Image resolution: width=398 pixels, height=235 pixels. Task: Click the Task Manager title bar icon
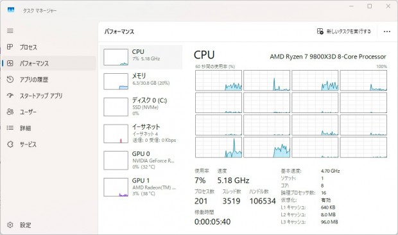[11, 10]
